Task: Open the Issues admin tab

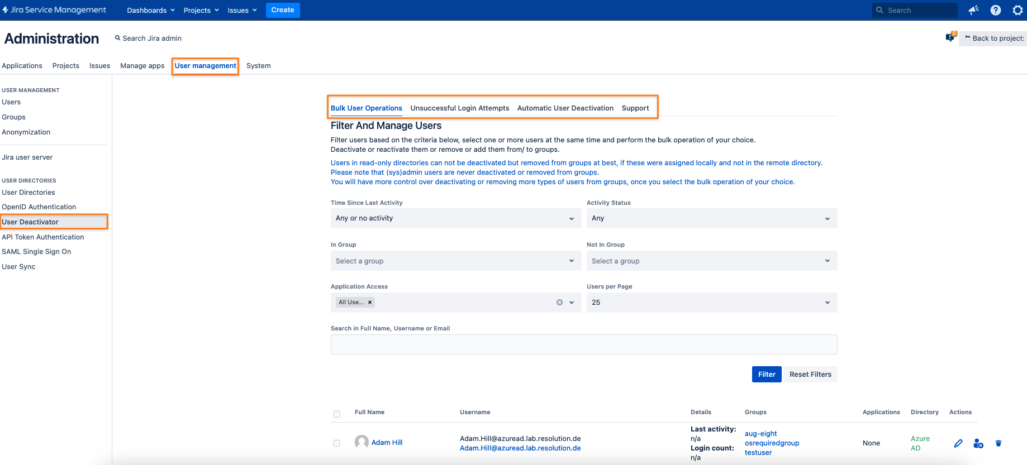Action: [x=99, y=66]
